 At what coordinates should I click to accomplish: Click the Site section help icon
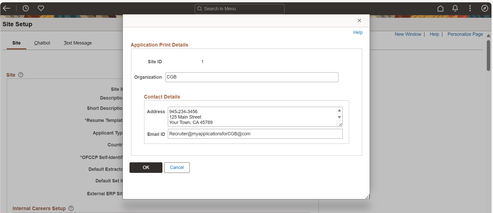coord(21,75)
